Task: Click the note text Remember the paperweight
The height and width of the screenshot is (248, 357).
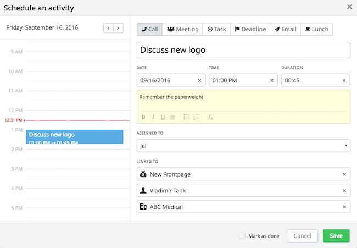Action: click(171, 97)
